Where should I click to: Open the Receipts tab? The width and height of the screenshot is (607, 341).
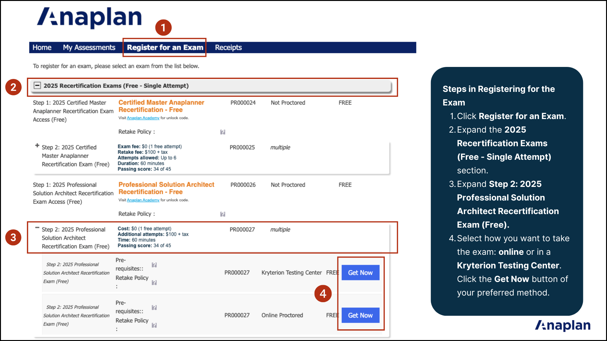pyautogui.click(x=228, y=47)
